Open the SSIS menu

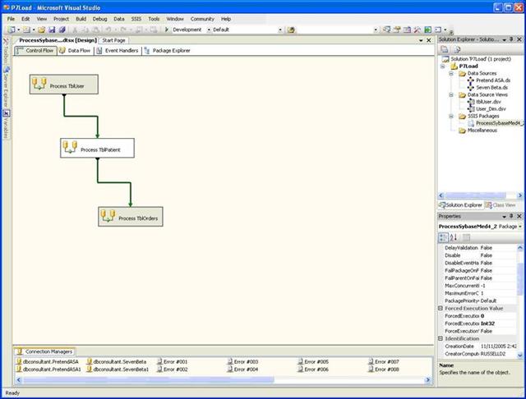click(x=136, y=19)
